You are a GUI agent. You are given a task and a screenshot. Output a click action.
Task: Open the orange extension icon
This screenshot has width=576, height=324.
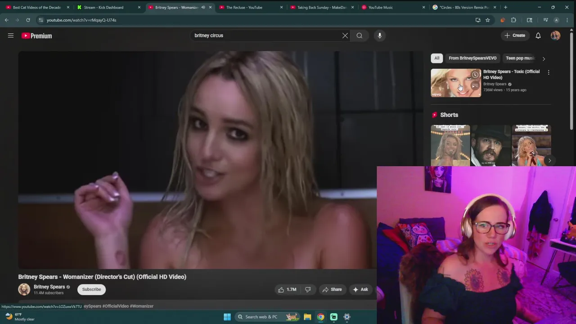(x=503, y=20)
